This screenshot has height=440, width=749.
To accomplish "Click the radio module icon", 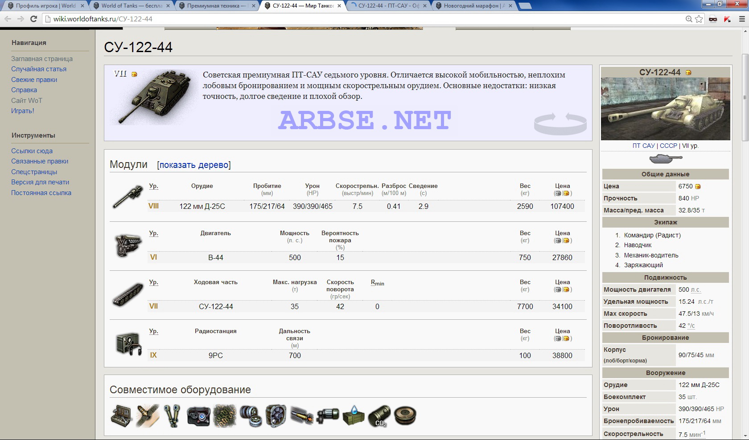I will click(128, 344).
